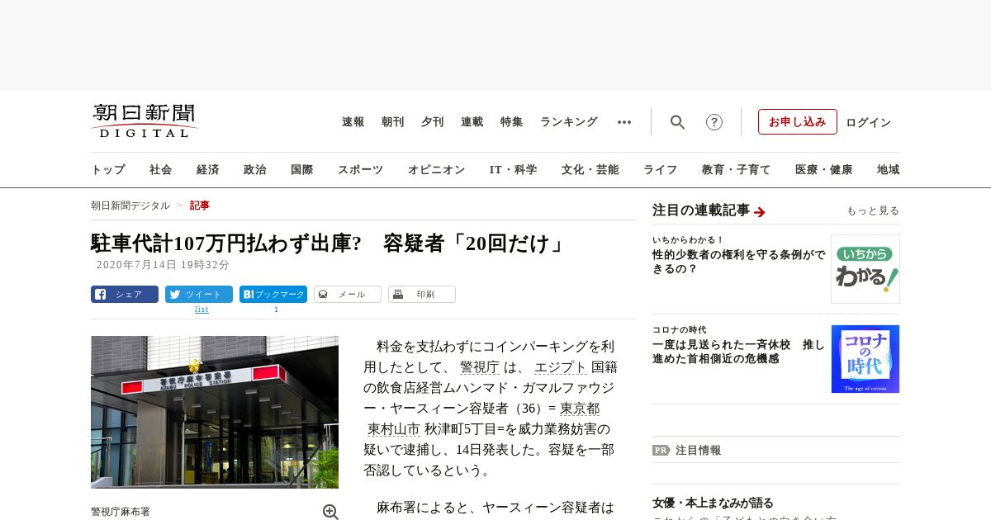Select the 文化・芸能 category tab
Viewport: 991px width, 520px height.
(590, 170)
